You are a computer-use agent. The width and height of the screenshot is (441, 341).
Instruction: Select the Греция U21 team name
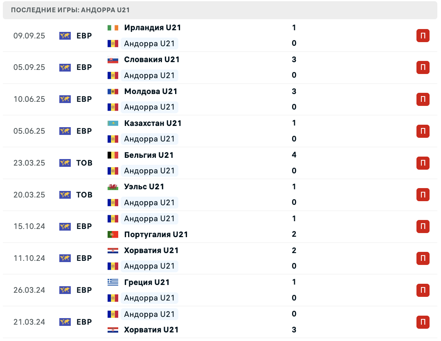point(147,282)
